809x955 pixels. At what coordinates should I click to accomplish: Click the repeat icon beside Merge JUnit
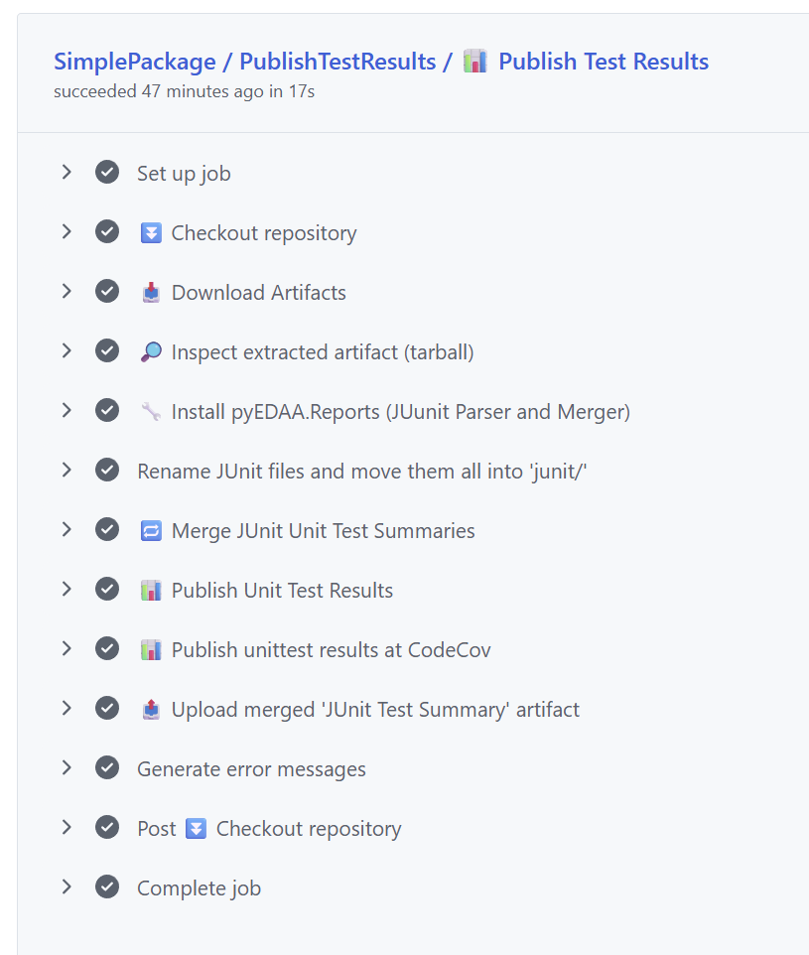pos(151,531)
